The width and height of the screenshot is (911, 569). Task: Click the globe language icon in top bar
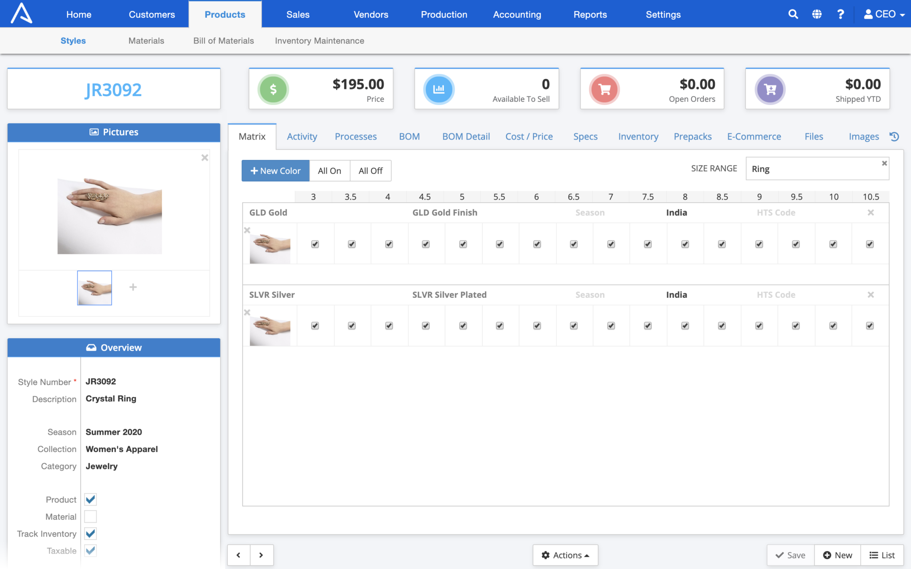(x=817, y=14)
